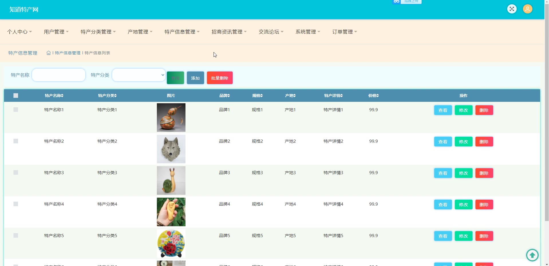Expand the 个人中心 menu
The width and height of the screenshot is (549, 266).
(19, 32)
